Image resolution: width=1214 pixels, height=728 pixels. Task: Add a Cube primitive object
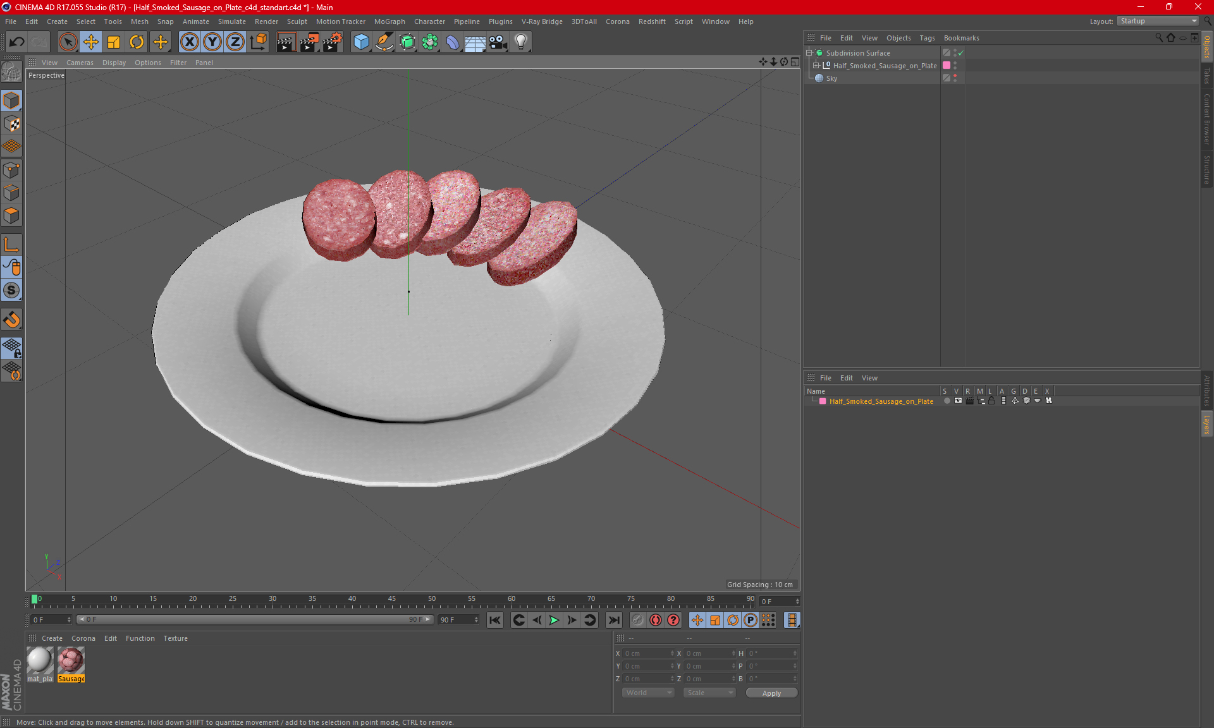pyautogui.click(x=361, y=42)
